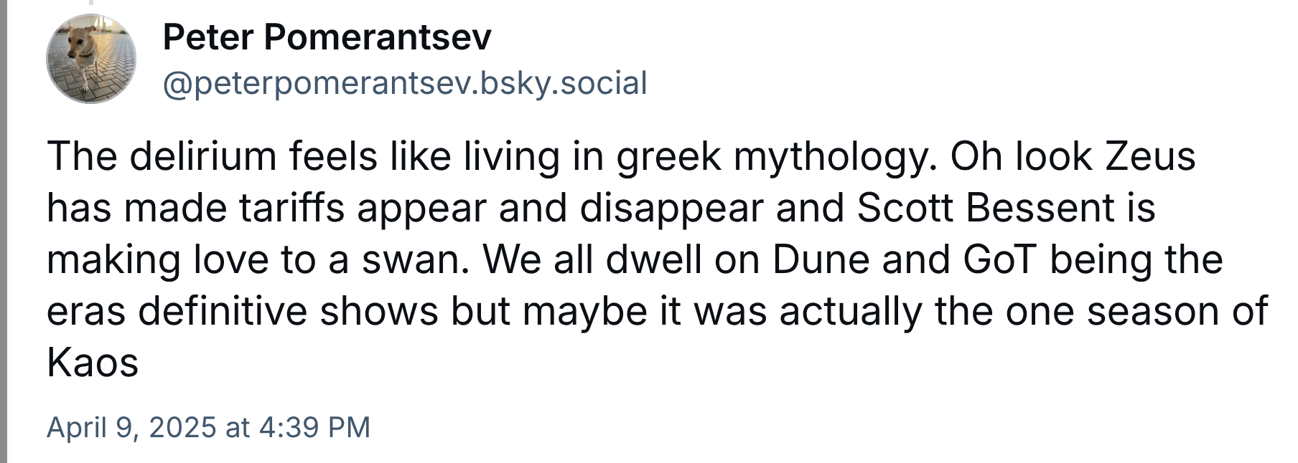Click the gray vertical bar at the left edge
The height and width of the screenshot is (463, 1298).
(x=3, y=231)
